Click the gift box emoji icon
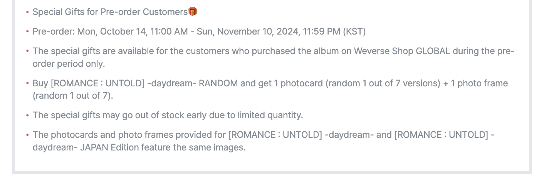The image size is (554, 195). 193,12
